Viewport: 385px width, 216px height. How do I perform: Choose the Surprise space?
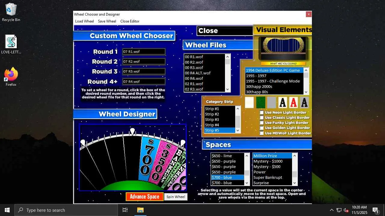click(272, 183)
